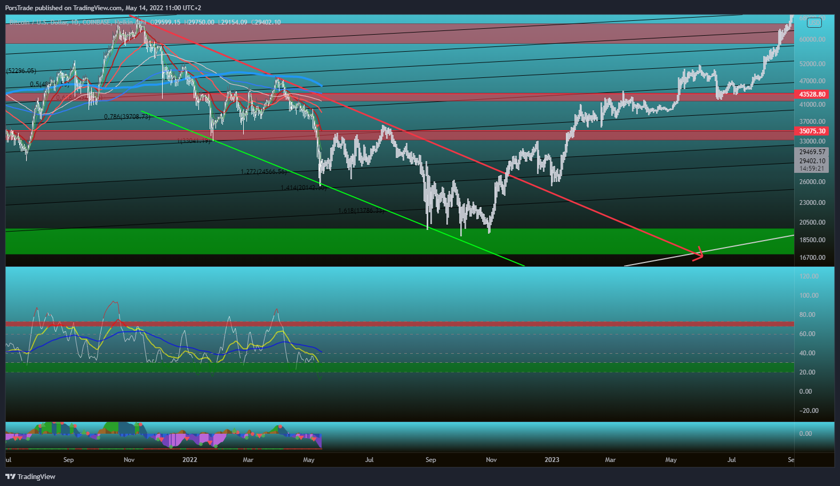Screen dimensions: 840x486
Task: Click the 52000.00 price axis tick
Action: (x=812, y=64)
